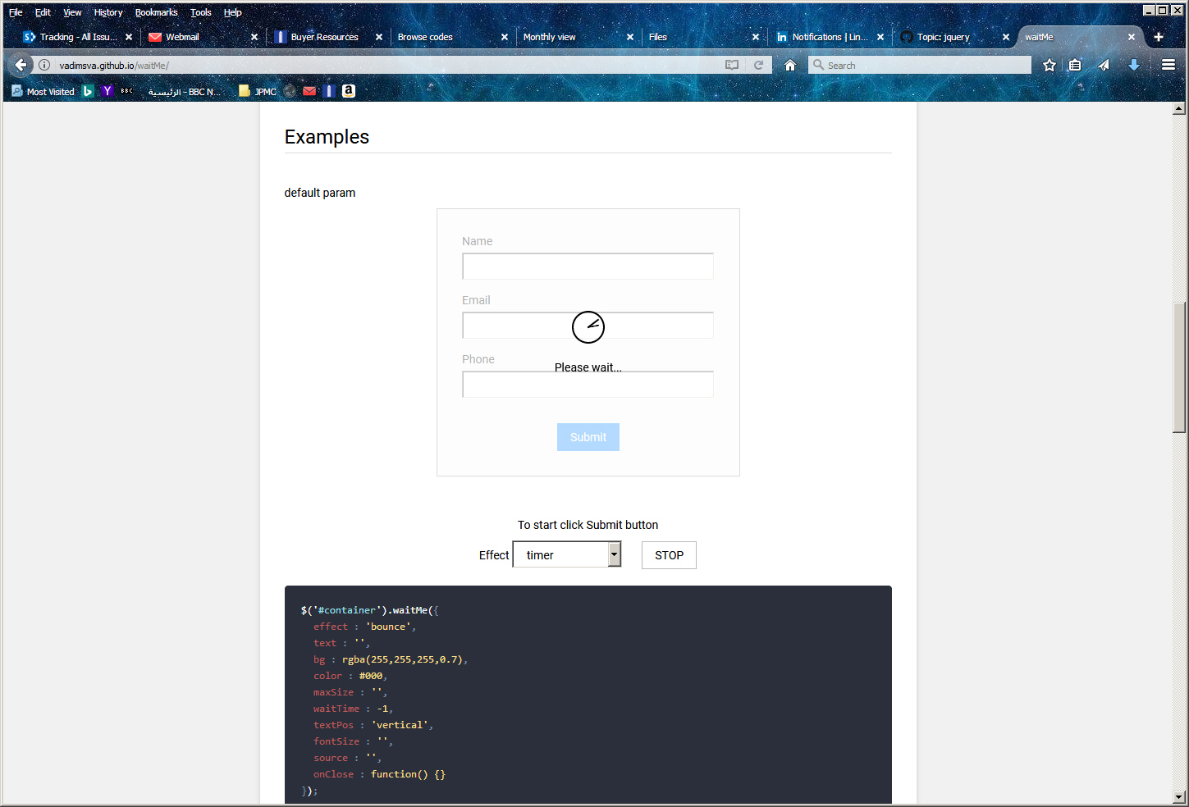Bookmark this page with the star icon
The width and height of the screenshot is (1189, 807).
[x=1049, y=65]
